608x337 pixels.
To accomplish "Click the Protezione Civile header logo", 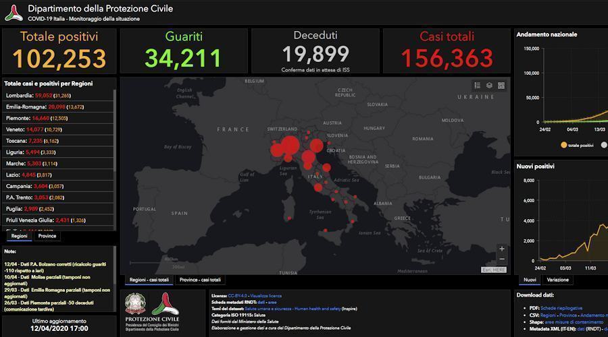I will click(14, 13).
